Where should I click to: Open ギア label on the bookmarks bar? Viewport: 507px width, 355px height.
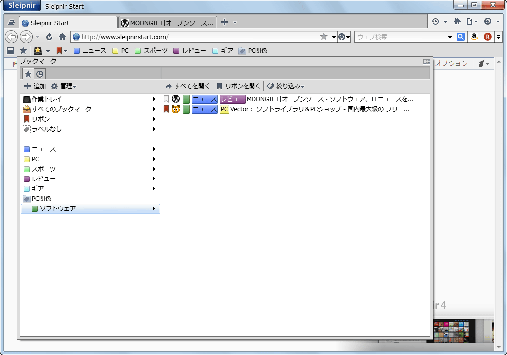click(223, 50)
